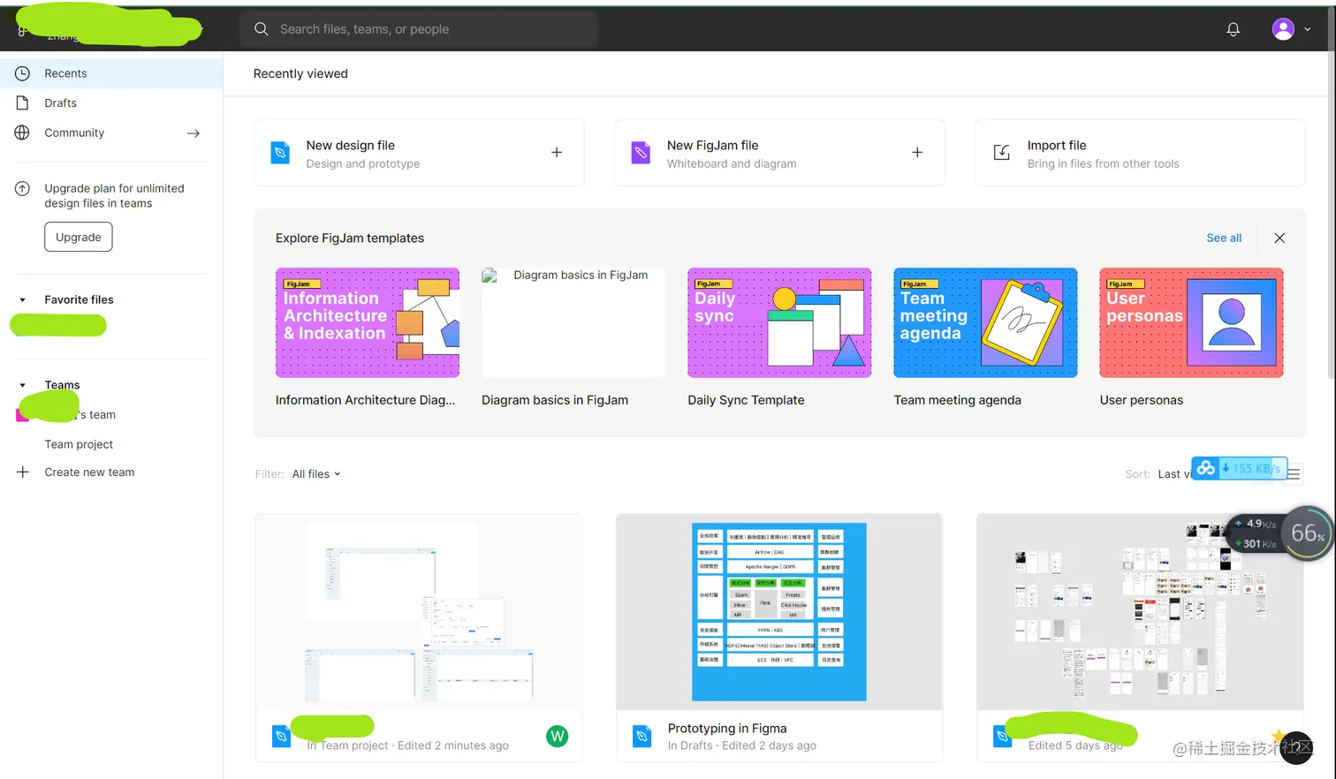Click the Community globe icon
The height and width of the screenshot is (779, 1336).
click(23, 132)
